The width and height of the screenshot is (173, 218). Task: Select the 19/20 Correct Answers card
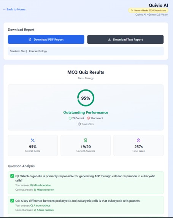86,145
